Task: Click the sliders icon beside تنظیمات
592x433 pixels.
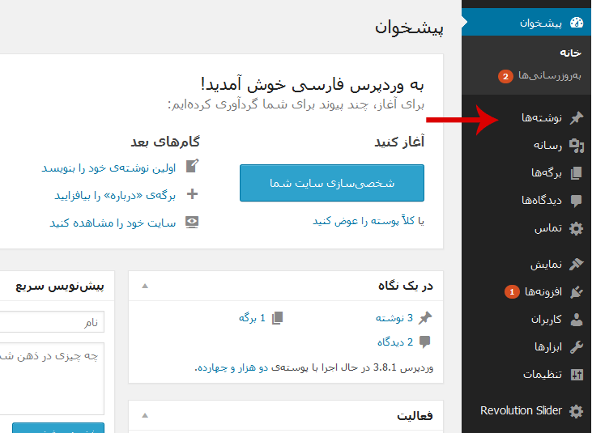Action: pos(576,375)
